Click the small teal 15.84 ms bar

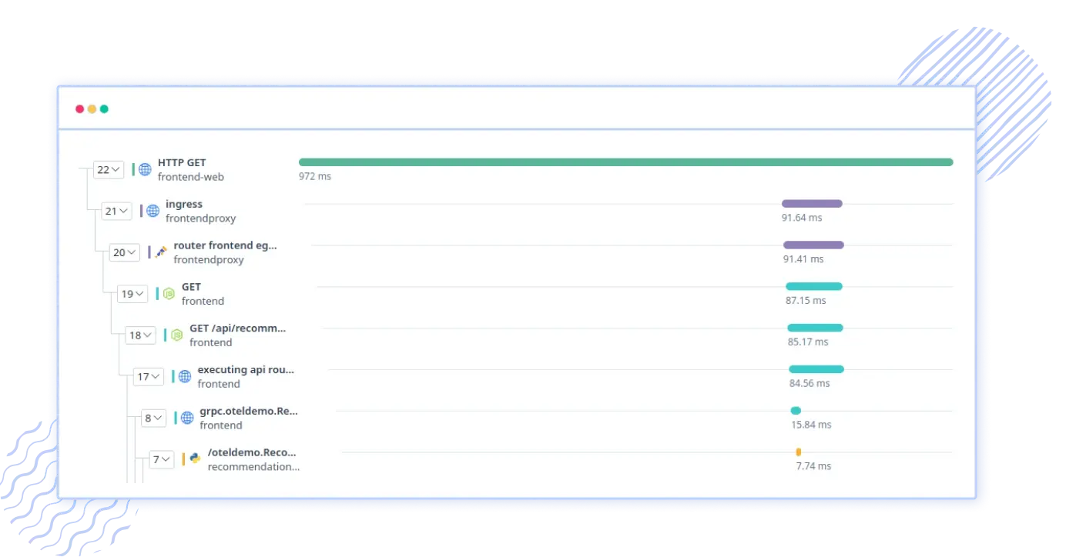point(796,411)
